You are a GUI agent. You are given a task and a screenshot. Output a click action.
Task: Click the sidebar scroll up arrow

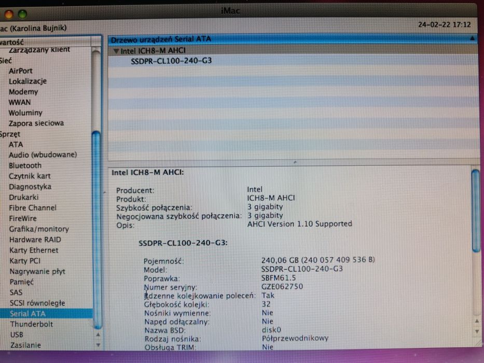coord(98,335)
